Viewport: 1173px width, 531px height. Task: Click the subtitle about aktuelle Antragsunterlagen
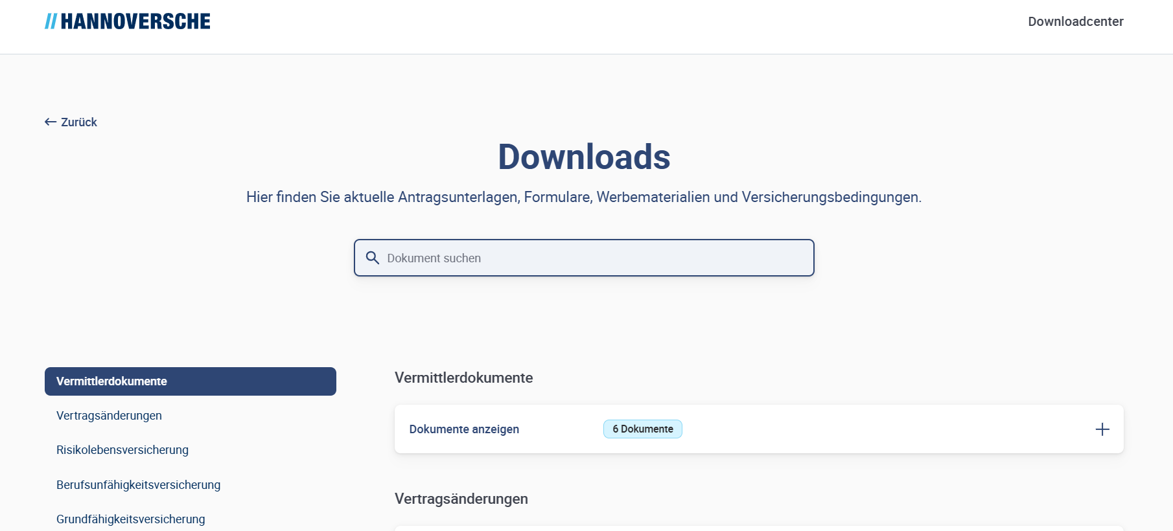tap(583, 198)
